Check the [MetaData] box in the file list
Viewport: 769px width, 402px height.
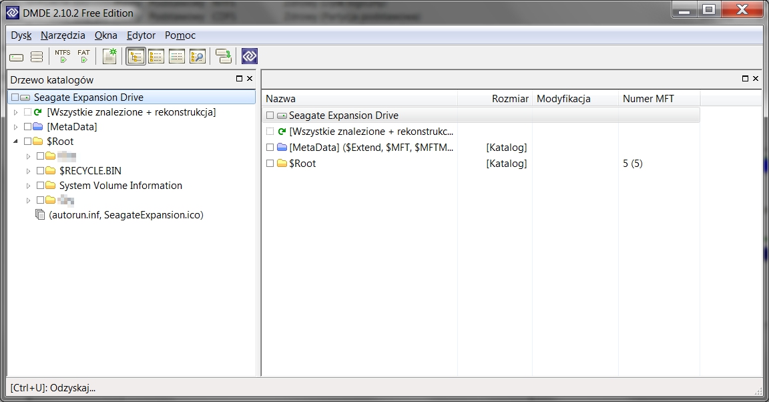pyautogui.click(x=270, y=148)
